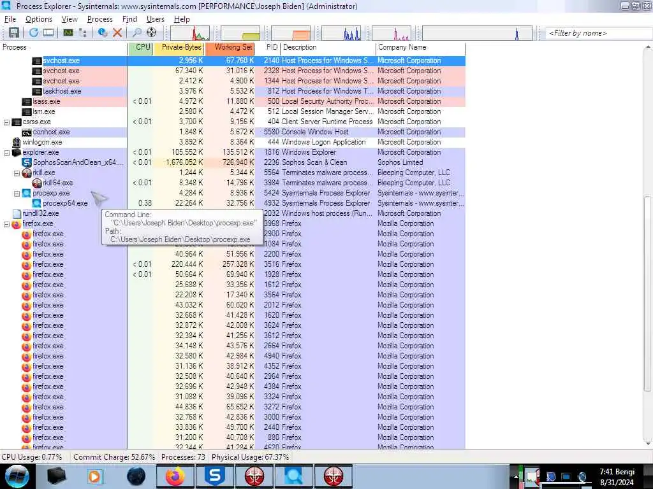Sort by the Process column header
653x489 pixels.
pyautogui.click(x=63, y=48)
